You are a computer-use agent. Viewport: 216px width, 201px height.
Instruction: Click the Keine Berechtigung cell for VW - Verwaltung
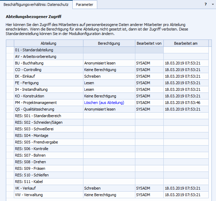tap(109, 195)
